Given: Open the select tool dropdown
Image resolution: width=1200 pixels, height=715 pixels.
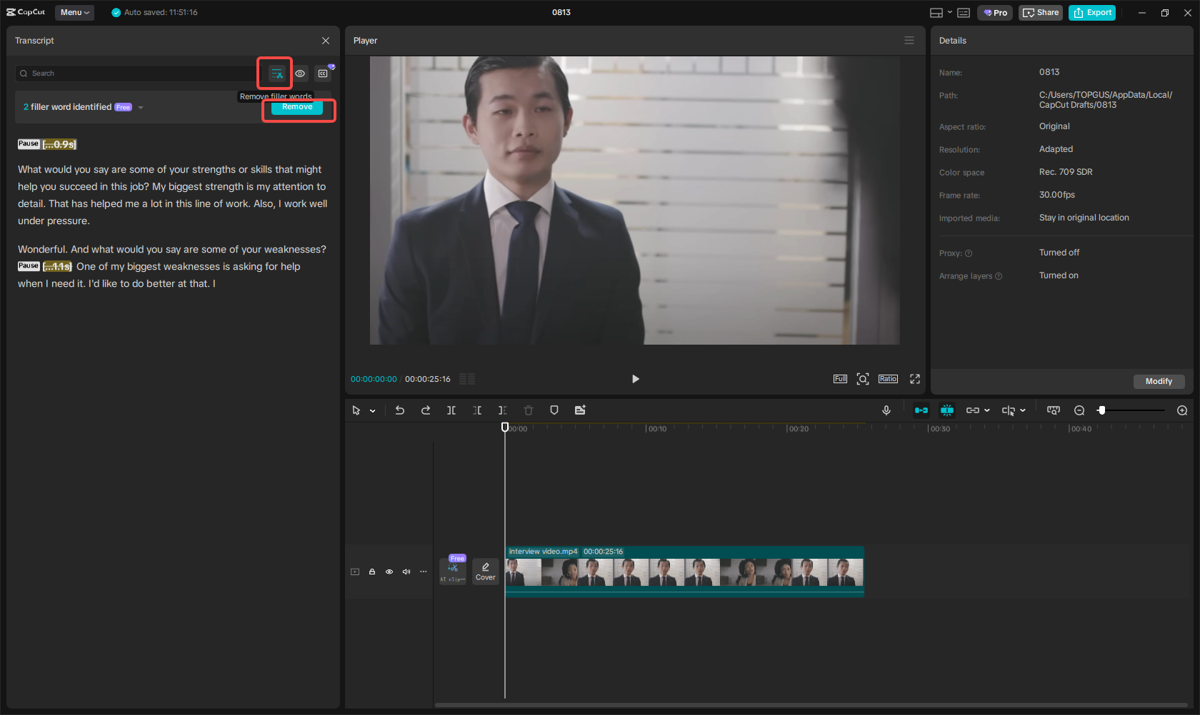Looking at the screenshot, I should pyautogui.click(x=372, y=410).
